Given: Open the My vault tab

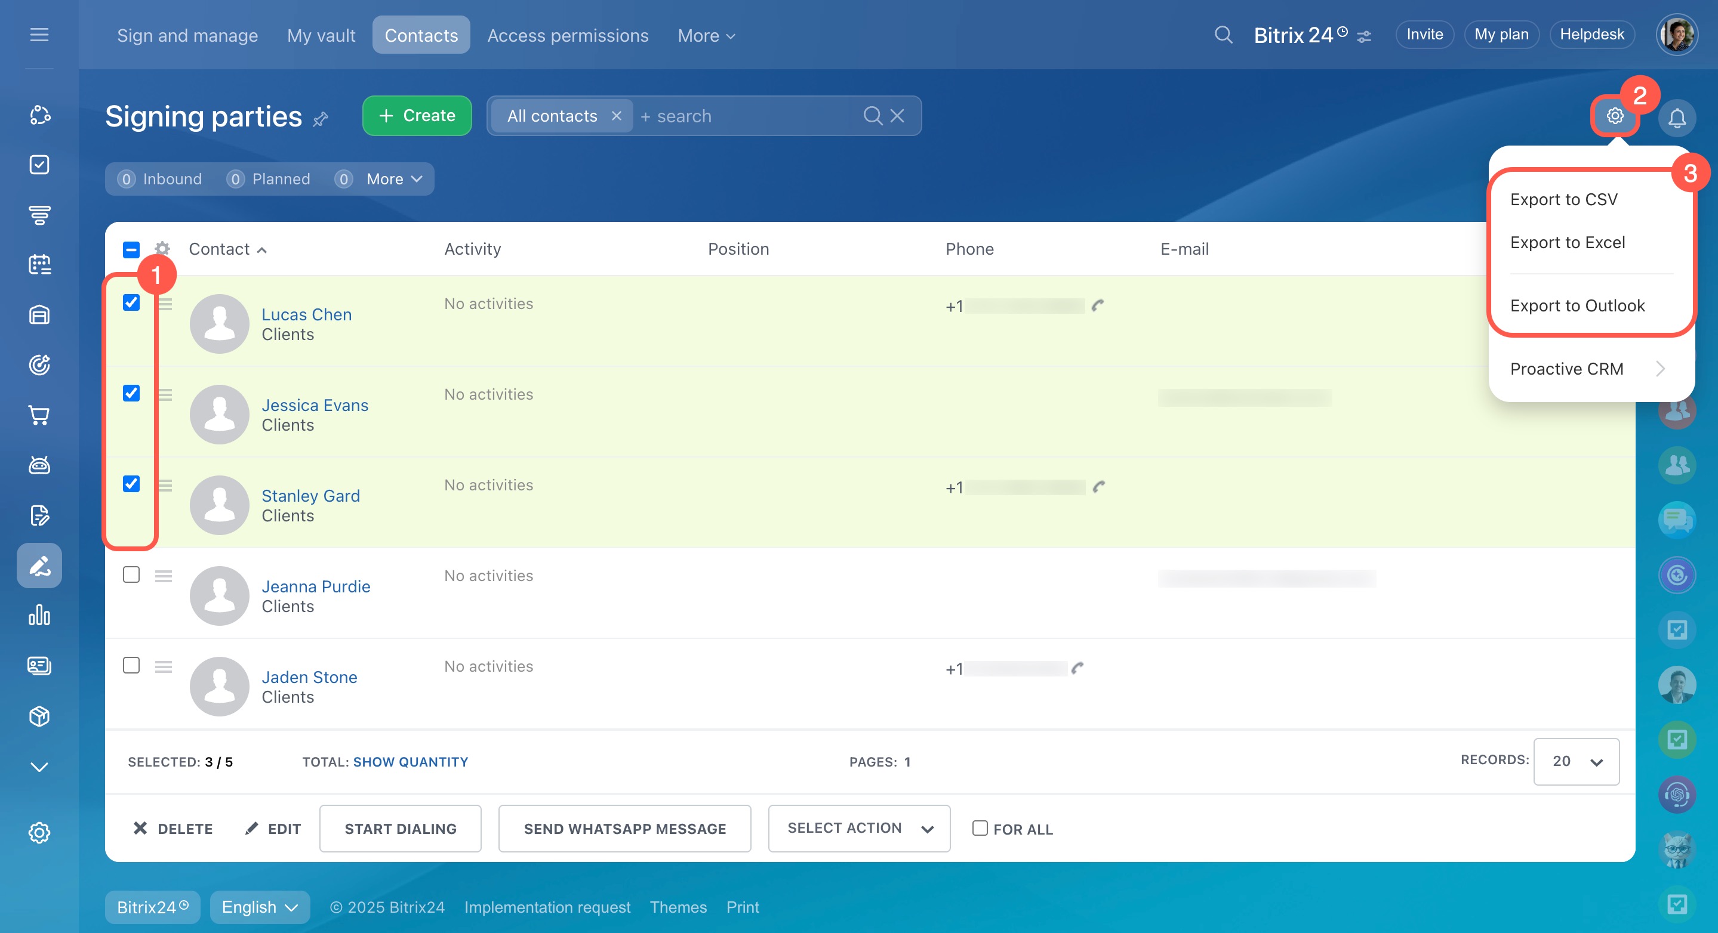Looking at the screenshot, I should (321, 35).
